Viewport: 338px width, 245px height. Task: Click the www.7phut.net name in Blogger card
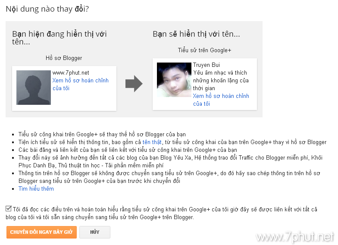tap(71, 72)
